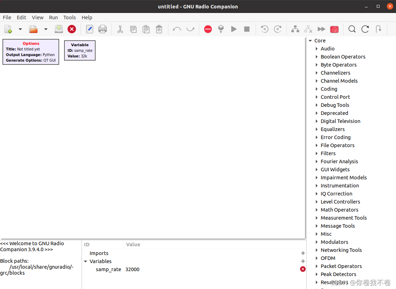Reload the block library

(x=365, y=29)
